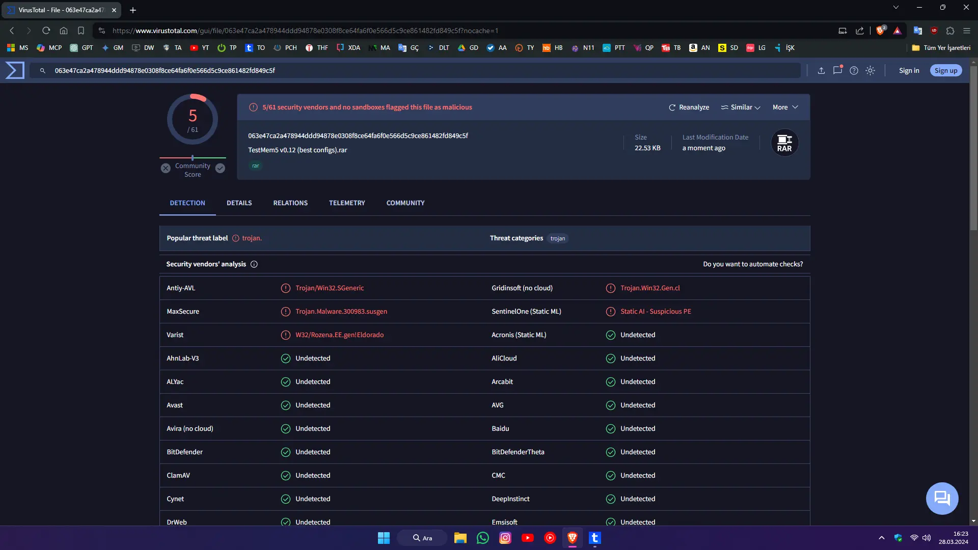This screenshot has width=978, height=550.
Task: Click the info icon beside Security vendors' analysis
Action: [x=254, y=264]
